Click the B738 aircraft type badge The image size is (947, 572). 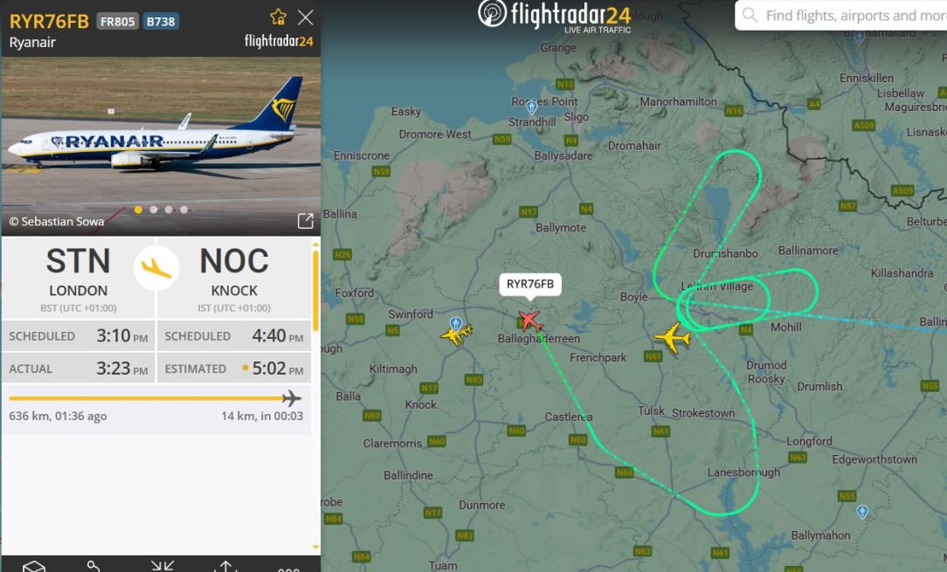click(161, 22)
